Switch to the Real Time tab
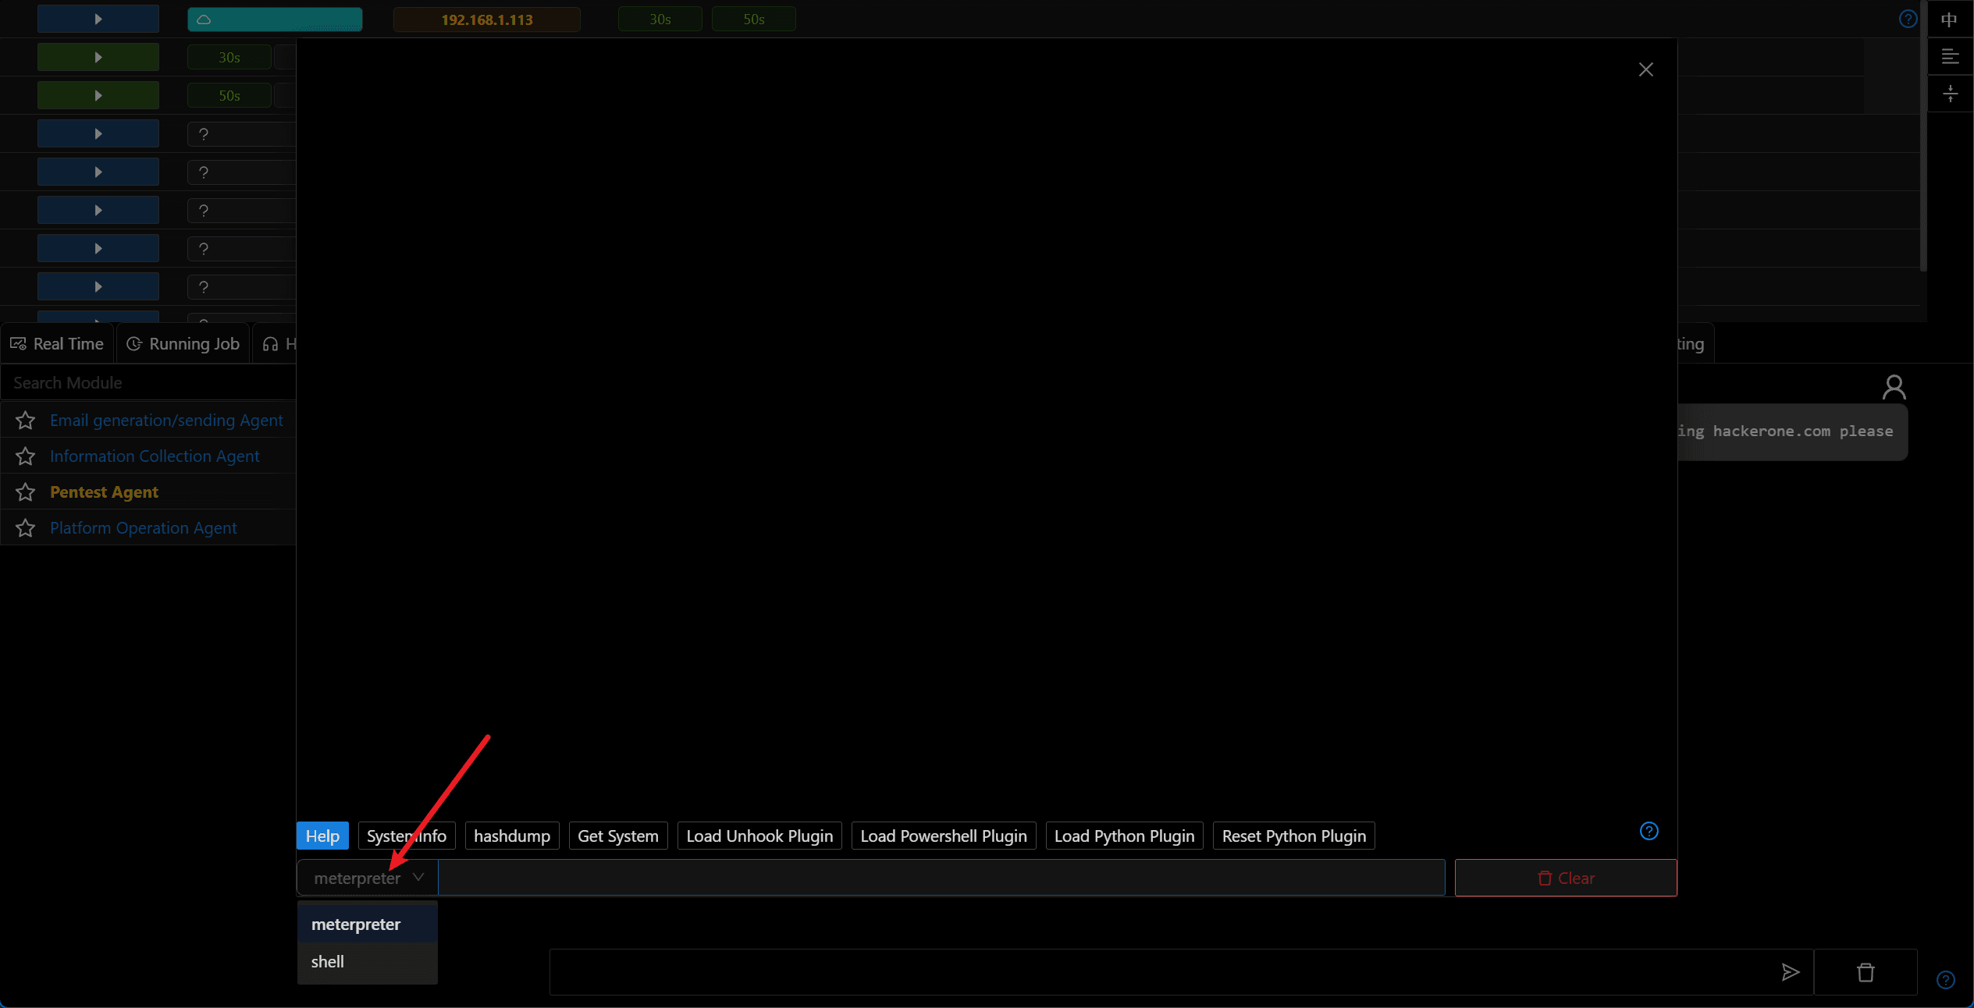The height and width of the screenshot is (1008, 1974). 57,344
